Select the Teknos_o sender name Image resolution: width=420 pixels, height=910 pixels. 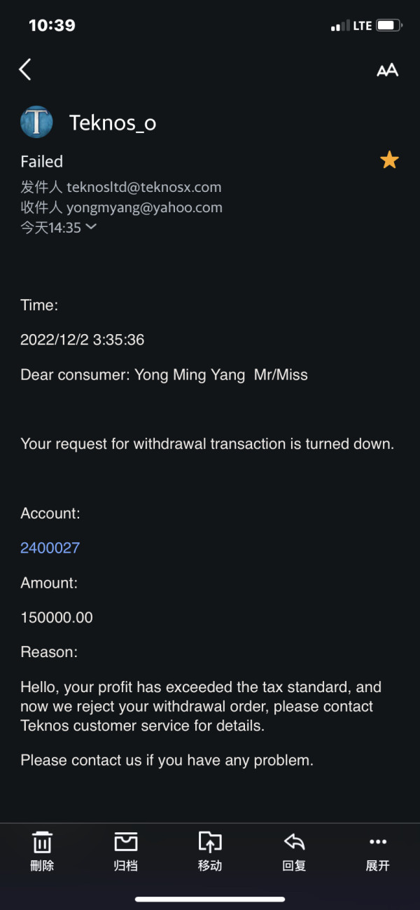(113, 123)
